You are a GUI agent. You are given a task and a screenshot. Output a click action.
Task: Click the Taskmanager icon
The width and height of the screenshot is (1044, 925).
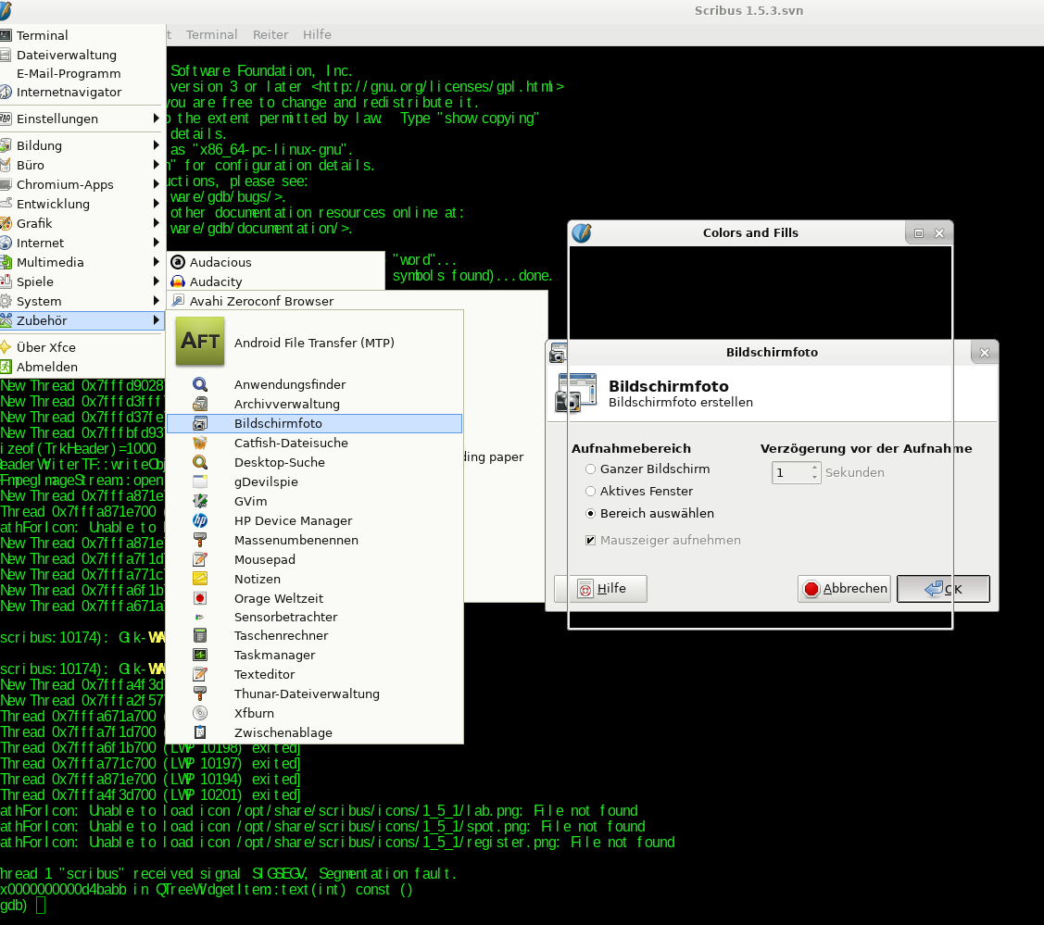pyautogui.click(x=200, y=656)
